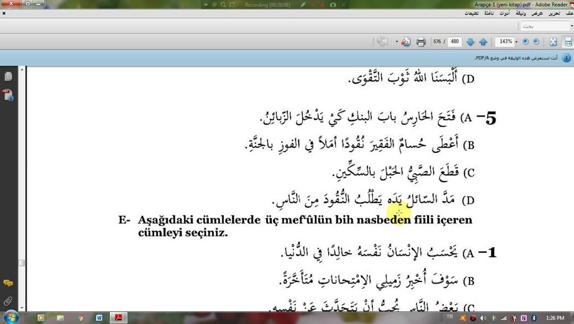
Task: Expand the collaborate icon's dropdown arrow
Action: [x=397, y=42]
